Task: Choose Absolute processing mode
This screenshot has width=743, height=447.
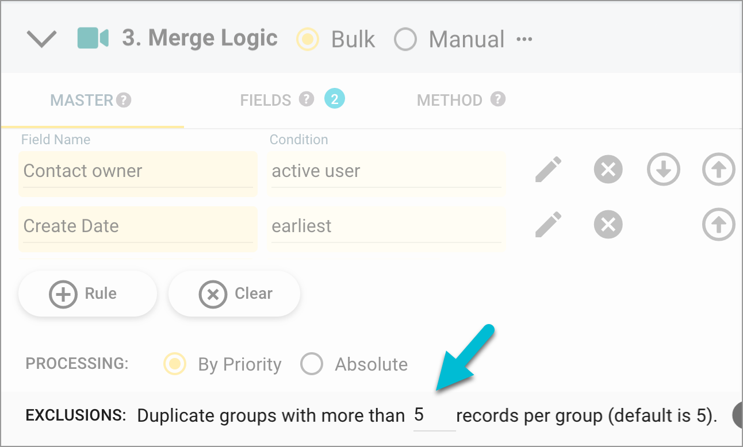Action: coord(312,364)
